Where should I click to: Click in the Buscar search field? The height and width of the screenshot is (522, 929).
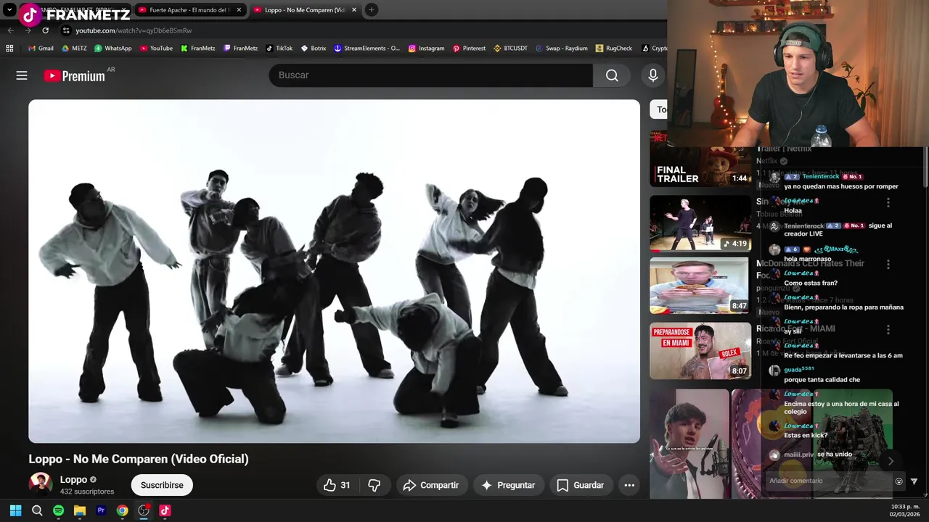pos(431,75)
